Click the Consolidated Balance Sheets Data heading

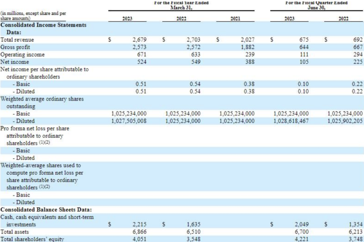pos(46,210)
